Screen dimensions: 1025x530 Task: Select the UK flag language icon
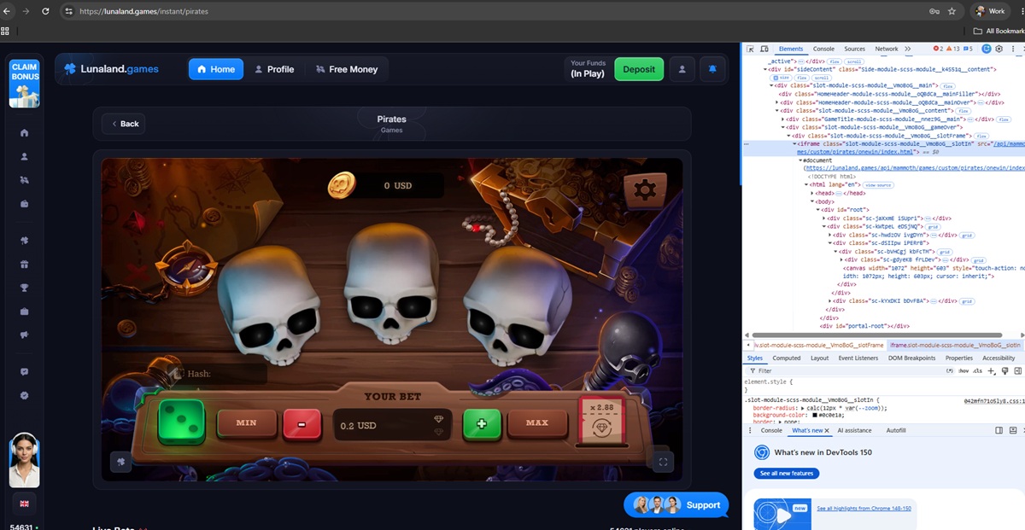point(24,504)
